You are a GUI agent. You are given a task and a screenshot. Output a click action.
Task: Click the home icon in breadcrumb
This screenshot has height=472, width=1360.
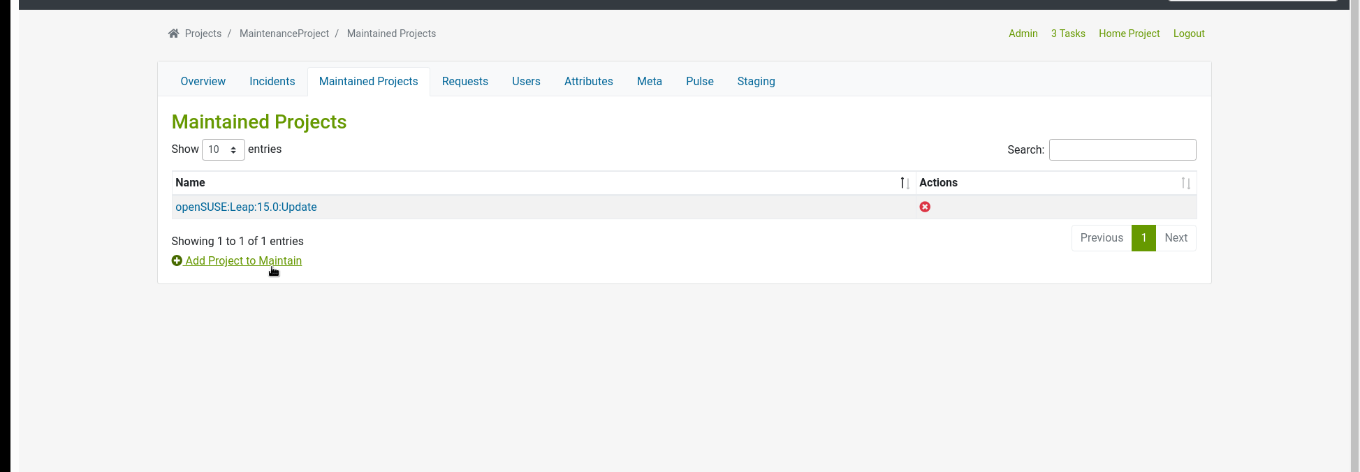[x=173, y=34]
